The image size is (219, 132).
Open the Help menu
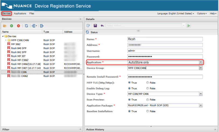coord(213,13)
